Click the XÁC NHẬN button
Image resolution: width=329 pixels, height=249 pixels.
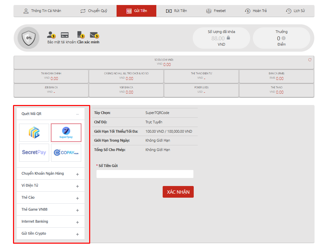[x=178, y=192]
